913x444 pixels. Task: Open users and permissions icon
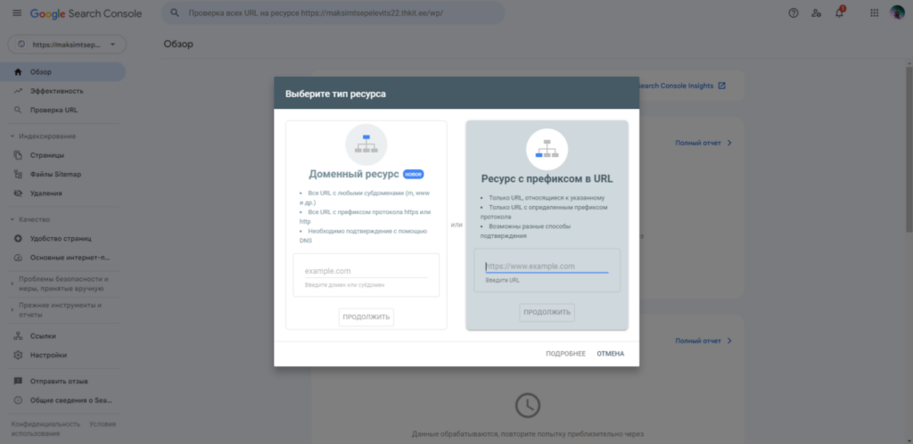817,12
